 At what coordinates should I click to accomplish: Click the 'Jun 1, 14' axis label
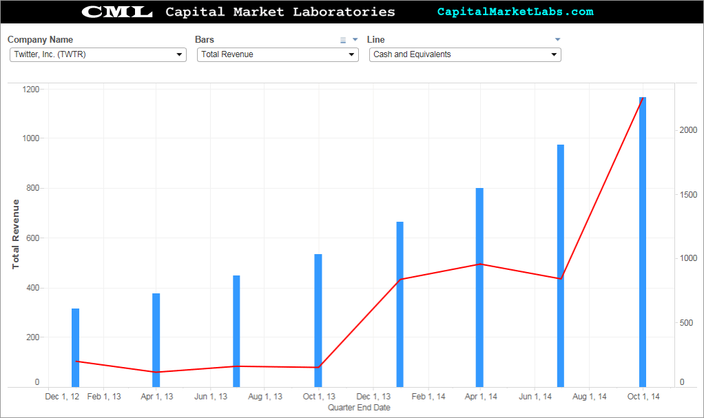click(535, 397)
